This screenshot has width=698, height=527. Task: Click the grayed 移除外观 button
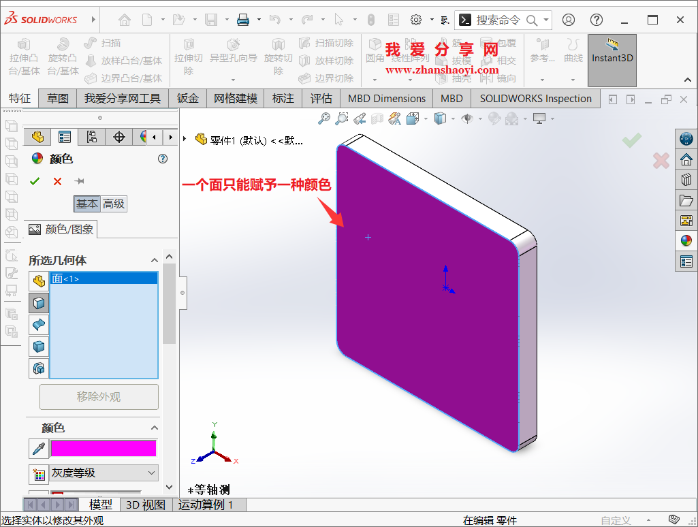pyautogui.click(x=98, y=396)
